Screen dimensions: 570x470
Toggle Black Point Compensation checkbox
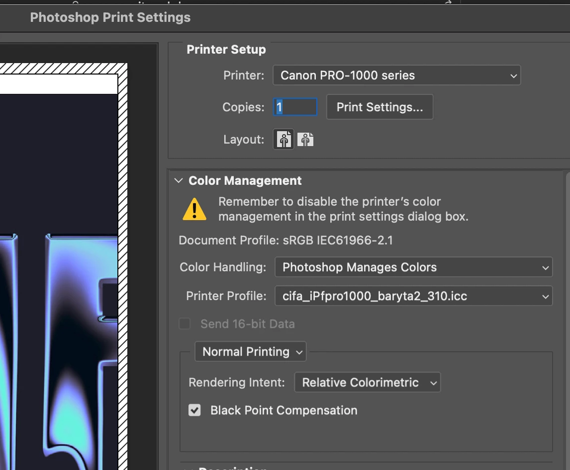[x=194, y=410]
